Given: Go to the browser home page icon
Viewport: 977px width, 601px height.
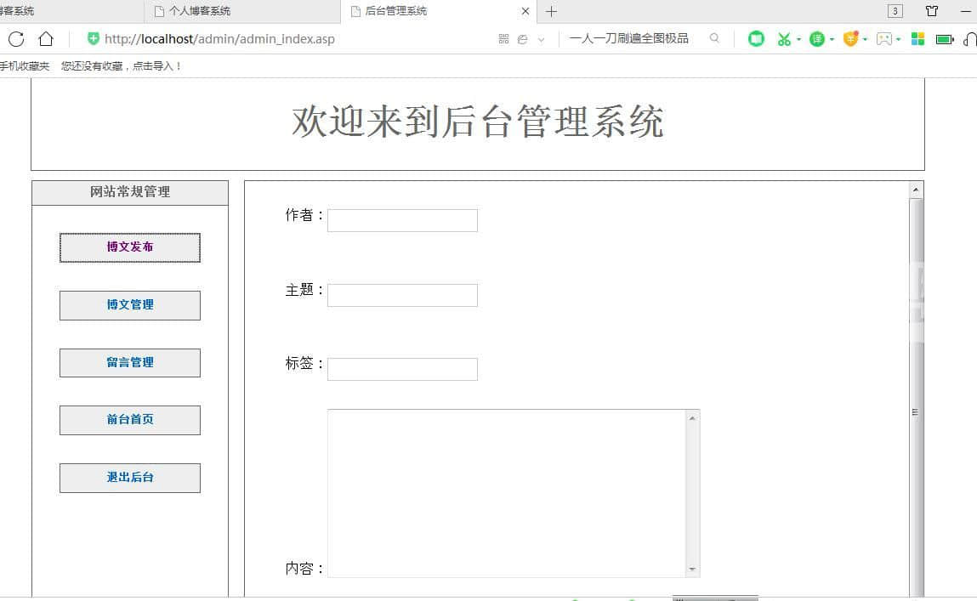Looking at the screenshot, I should point(46,39).
